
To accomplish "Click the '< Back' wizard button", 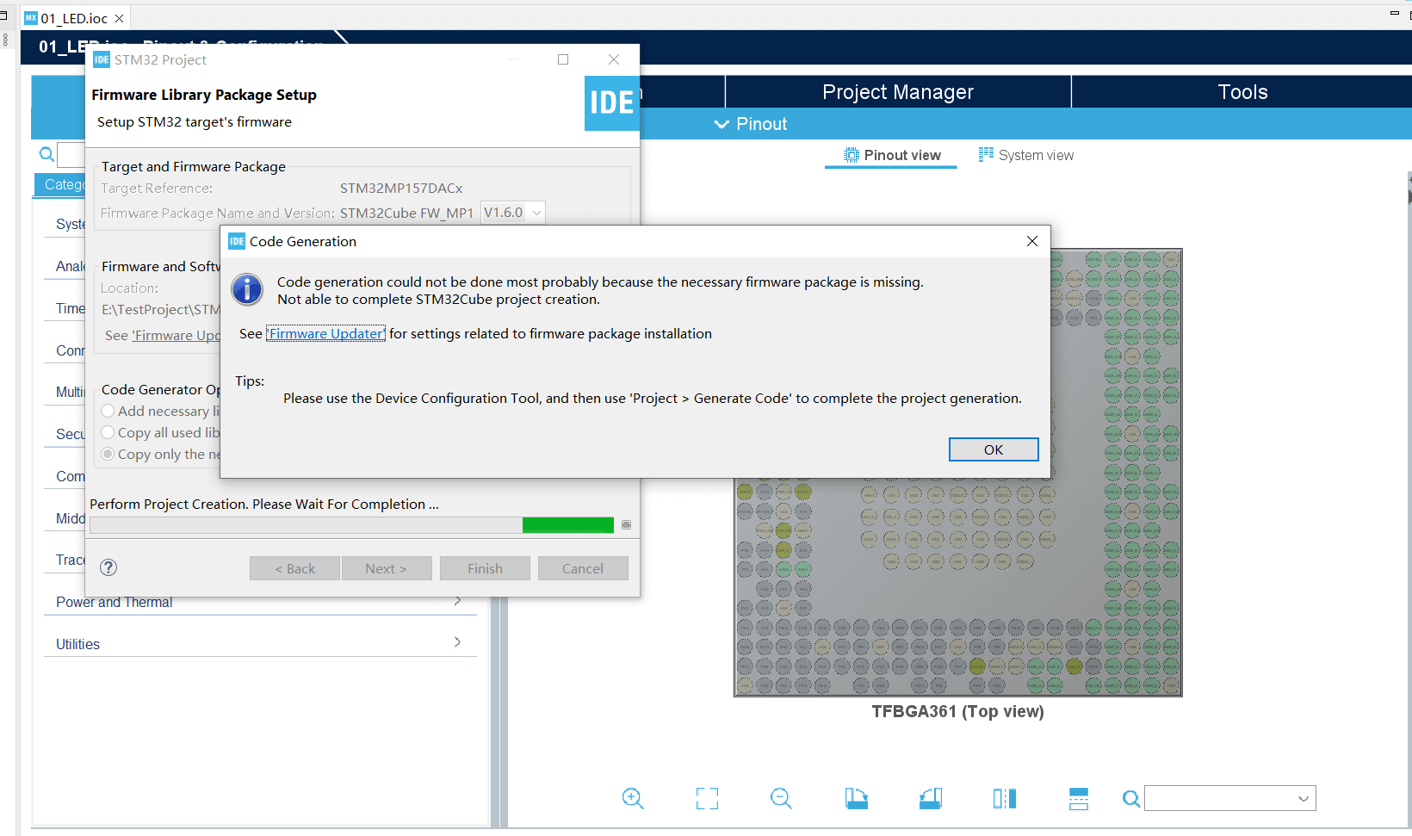I will (294, 568).
